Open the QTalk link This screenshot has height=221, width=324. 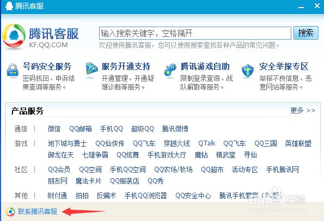point(206,143)
